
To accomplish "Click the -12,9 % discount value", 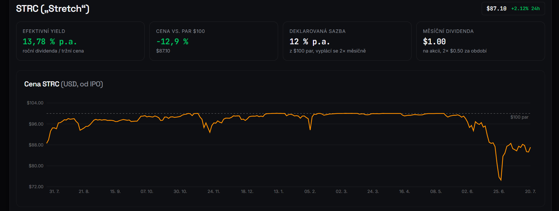I will (x=172, y=41).
